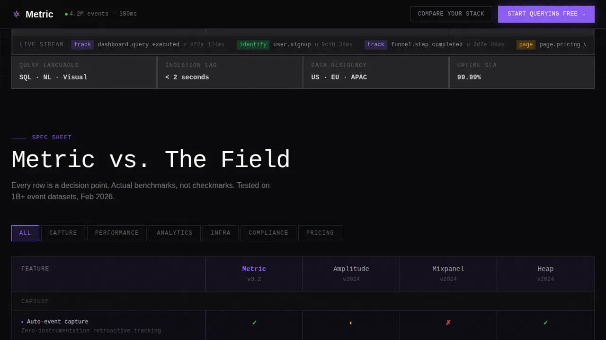Toggle the ALL filter
This screenshot has width=606, height=340.
coord(25,233)
